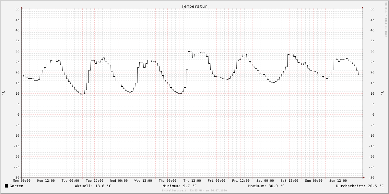Click the 'Aktuell: 18.6 °C' value
Image resolution: width=389 pixels, height=194 pixels.
[93, 186]
